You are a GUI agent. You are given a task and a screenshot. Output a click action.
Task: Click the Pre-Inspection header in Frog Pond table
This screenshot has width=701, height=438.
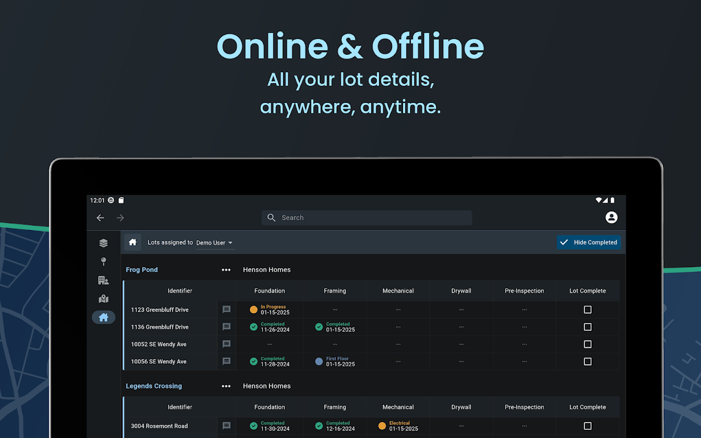[525, 291]
